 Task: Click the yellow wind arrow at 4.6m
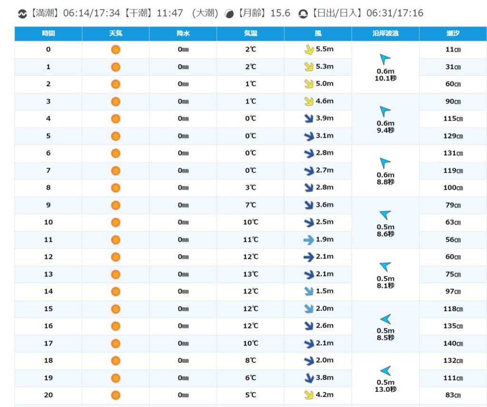[x=309, y=101]
